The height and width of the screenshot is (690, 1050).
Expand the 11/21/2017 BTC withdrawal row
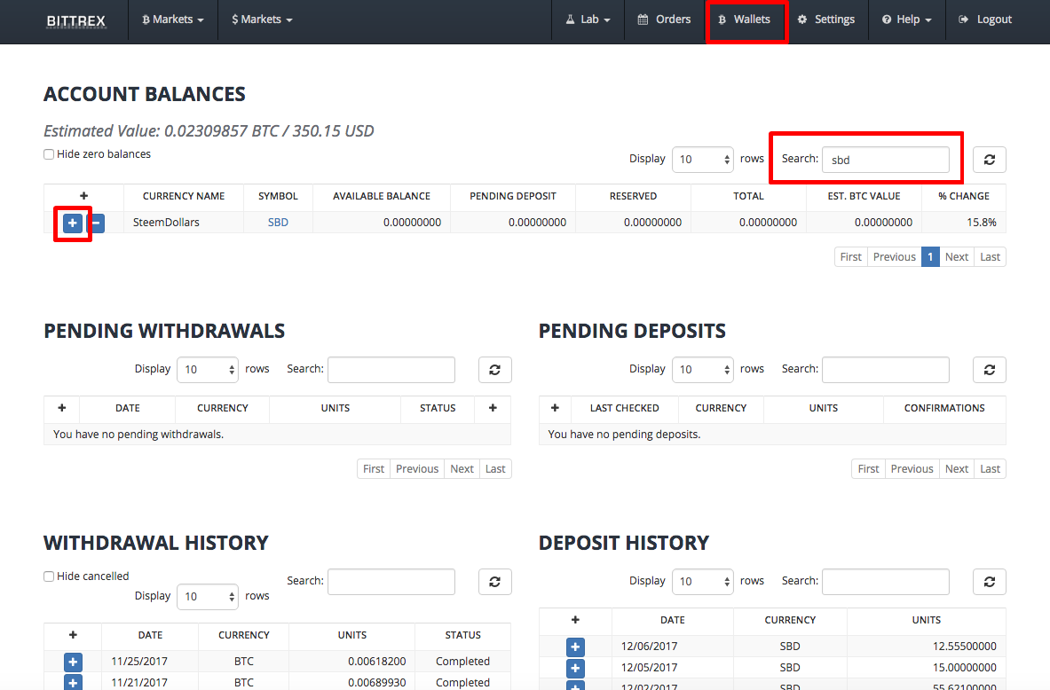[x=73, y=683]
